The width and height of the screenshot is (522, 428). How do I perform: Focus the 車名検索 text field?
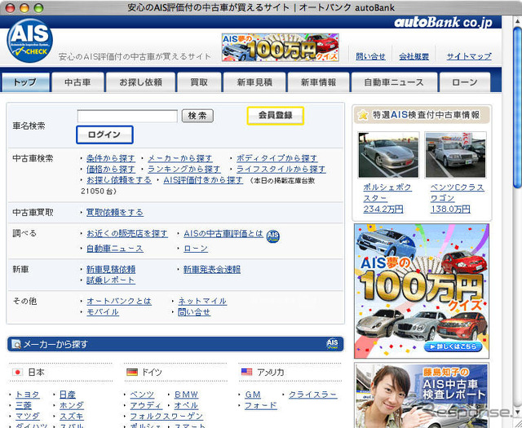click(x=127, y=116)
